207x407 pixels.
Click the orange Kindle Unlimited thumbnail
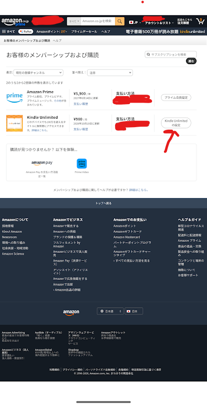point(14,123)
